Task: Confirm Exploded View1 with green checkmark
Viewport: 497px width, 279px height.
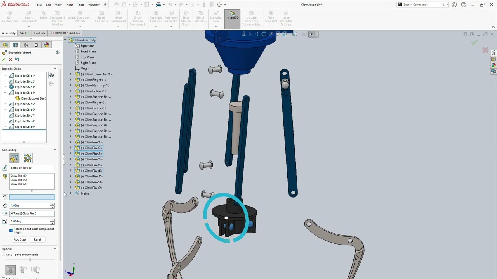Action: pos(3,59)
